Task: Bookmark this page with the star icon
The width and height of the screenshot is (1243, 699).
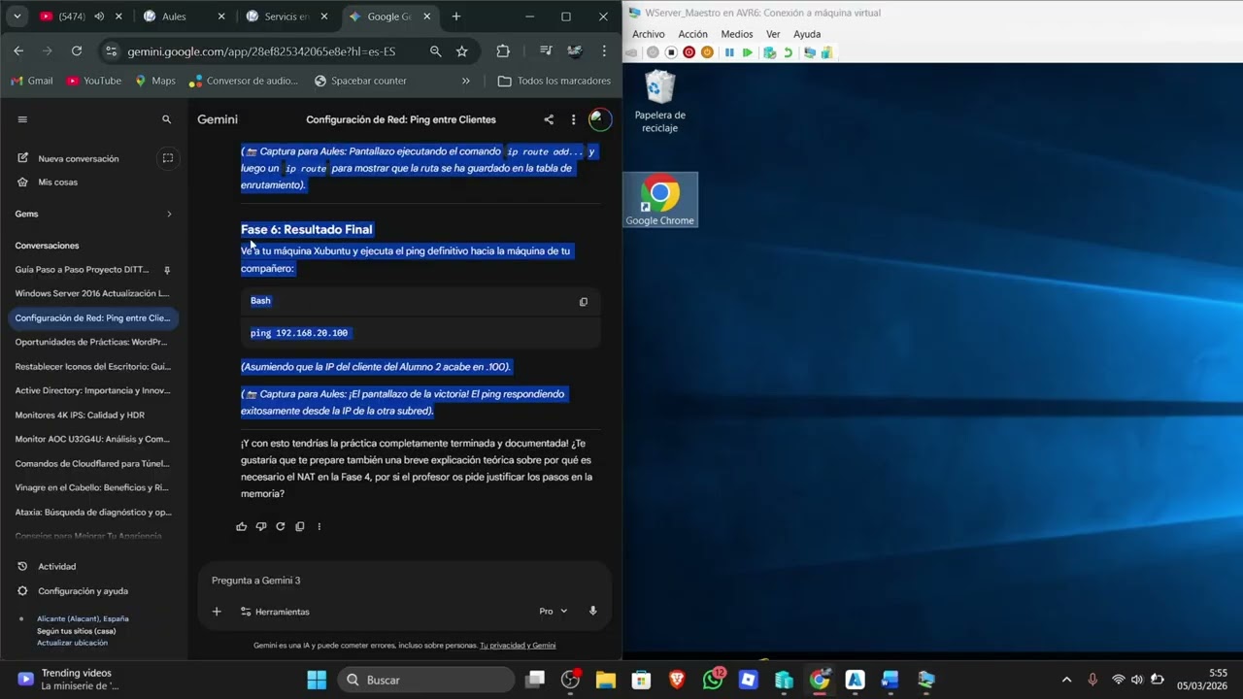Action: pyautogui.click(x=462, y=51)
